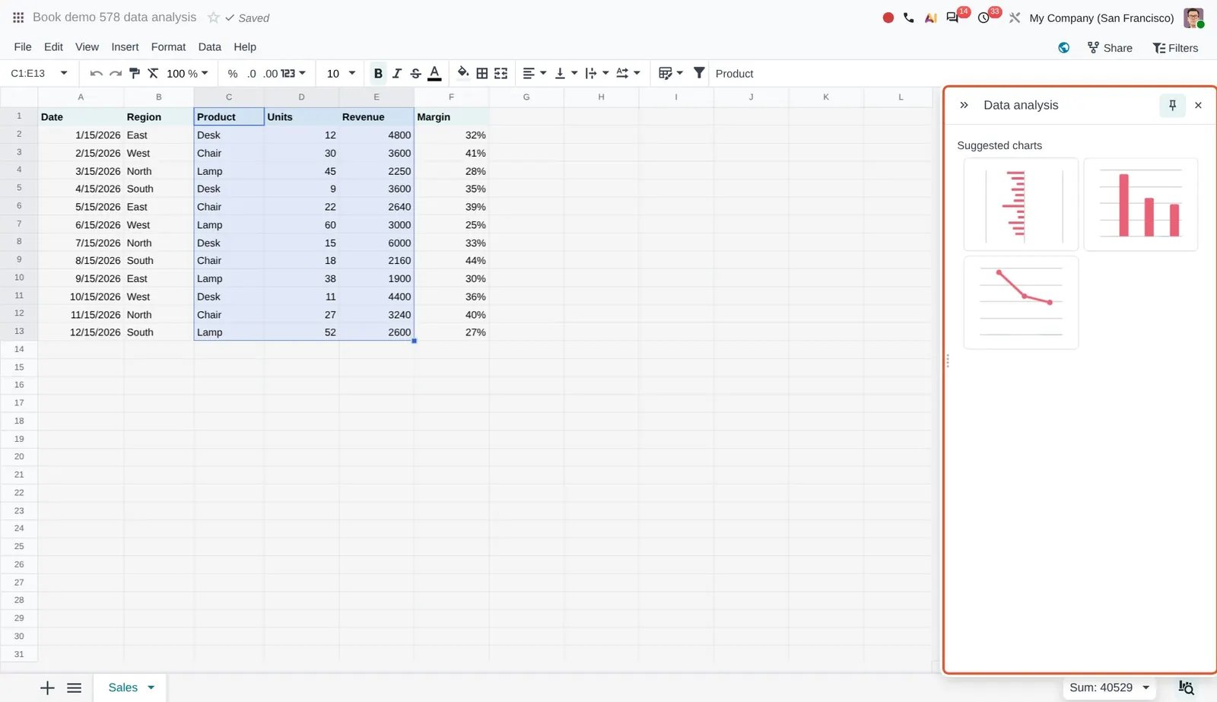Format selection as percent
The image size is (1217, 702).
[x=233, y=74]
